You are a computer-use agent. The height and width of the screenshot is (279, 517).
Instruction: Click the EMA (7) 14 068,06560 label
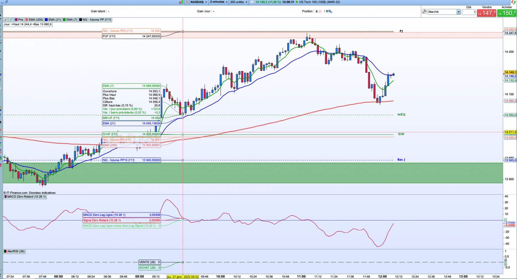coord(132,86)
